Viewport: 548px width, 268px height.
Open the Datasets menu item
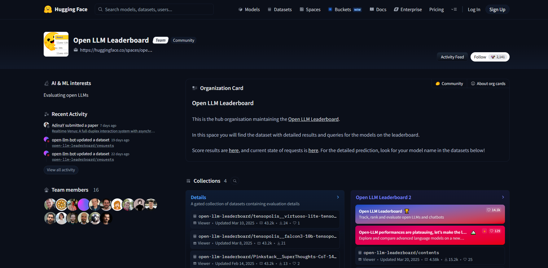click(x=280, y=10)
